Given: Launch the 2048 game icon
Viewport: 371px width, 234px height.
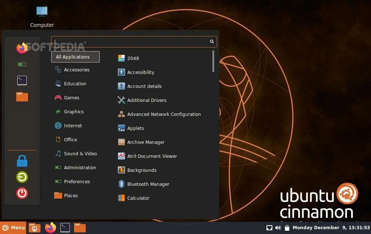Looking at the screenshot, I should [121, 58].
